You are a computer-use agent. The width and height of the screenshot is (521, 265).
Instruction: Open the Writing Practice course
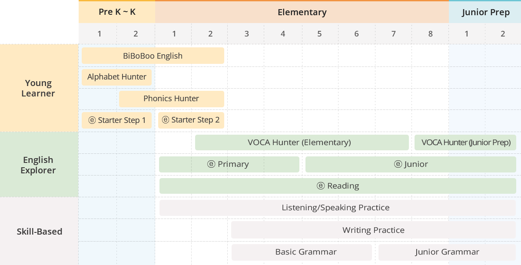coord(373,230)
